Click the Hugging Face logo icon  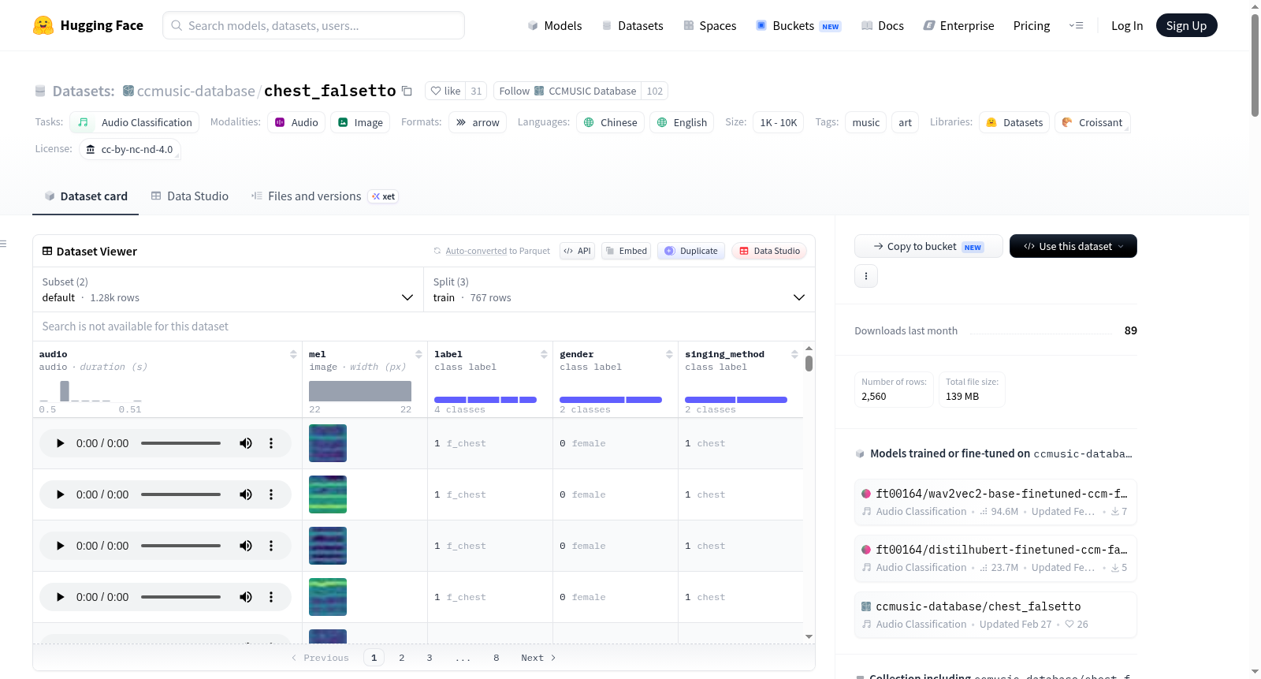tap(43, 25)
